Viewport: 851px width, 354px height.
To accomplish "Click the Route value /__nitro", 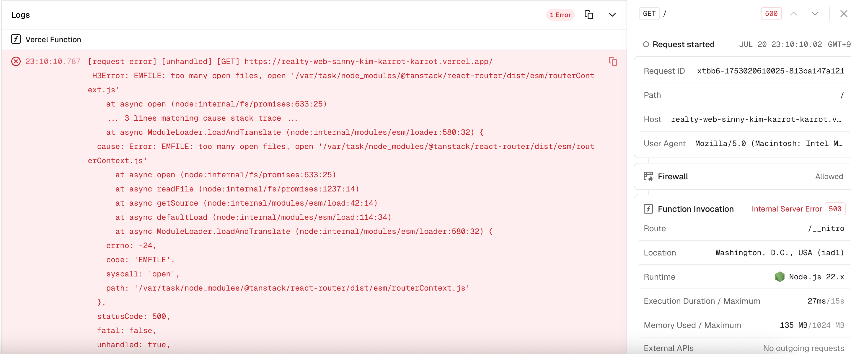I will (x=826, y=228).
